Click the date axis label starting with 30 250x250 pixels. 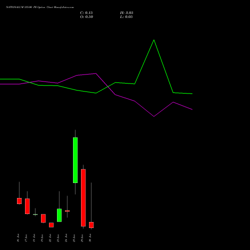click(90, 238)
